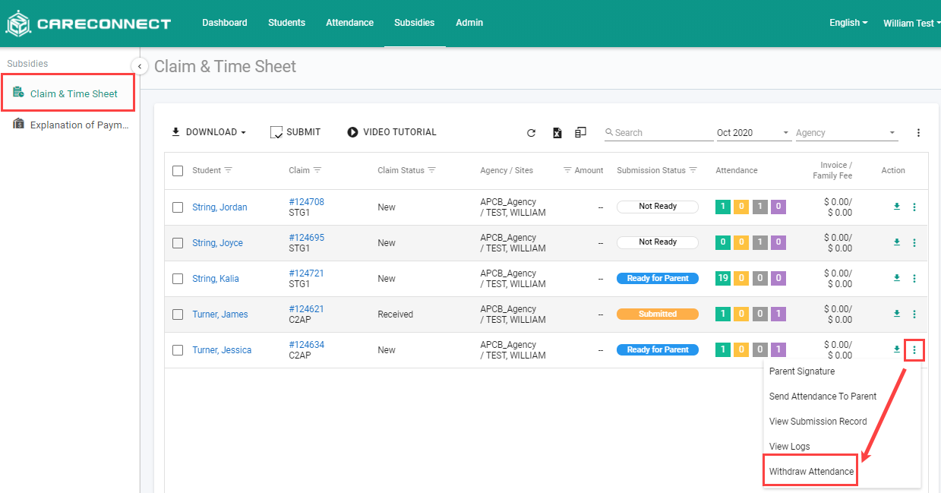
Task: Click three-dot action icon for Turner, Jessica
Action: 914,350
